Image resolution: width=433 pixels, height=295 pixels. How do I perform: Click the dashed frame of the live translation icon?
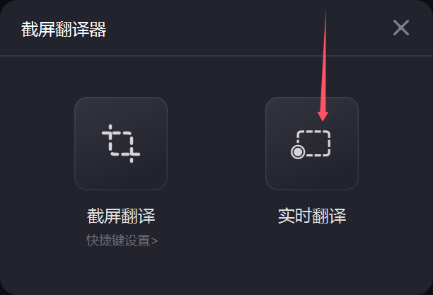pyautogui.click(x=313, y=143)
